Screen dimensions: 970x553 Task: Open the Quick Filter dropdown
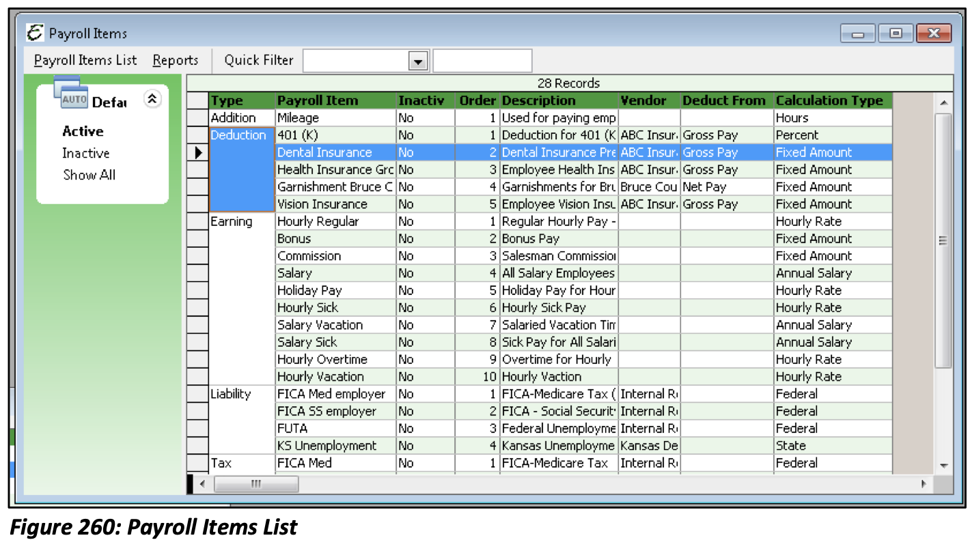[419, 60]
